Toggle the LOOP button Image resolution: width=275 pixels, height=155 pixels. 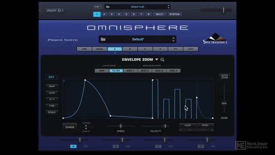pyautogui.click(x=188, y=125)
